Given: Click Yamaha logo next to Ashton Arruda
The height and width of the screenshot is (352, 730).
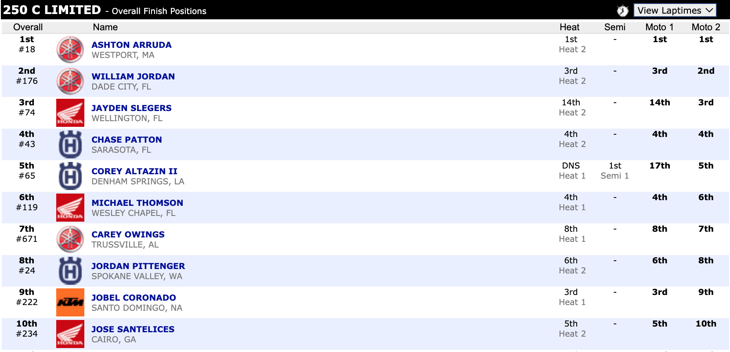Looking at the screenshot, I should pos(70,50).
